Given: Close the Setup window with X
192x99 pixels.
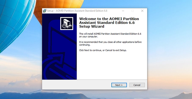Looking at the screenshot, I should 142,11.
